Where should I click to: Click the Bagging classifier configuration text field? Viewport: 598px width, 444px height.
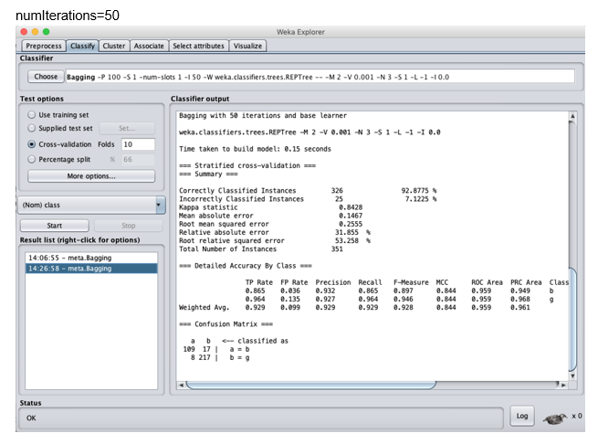pyautogui.click(x=320, y=77)
